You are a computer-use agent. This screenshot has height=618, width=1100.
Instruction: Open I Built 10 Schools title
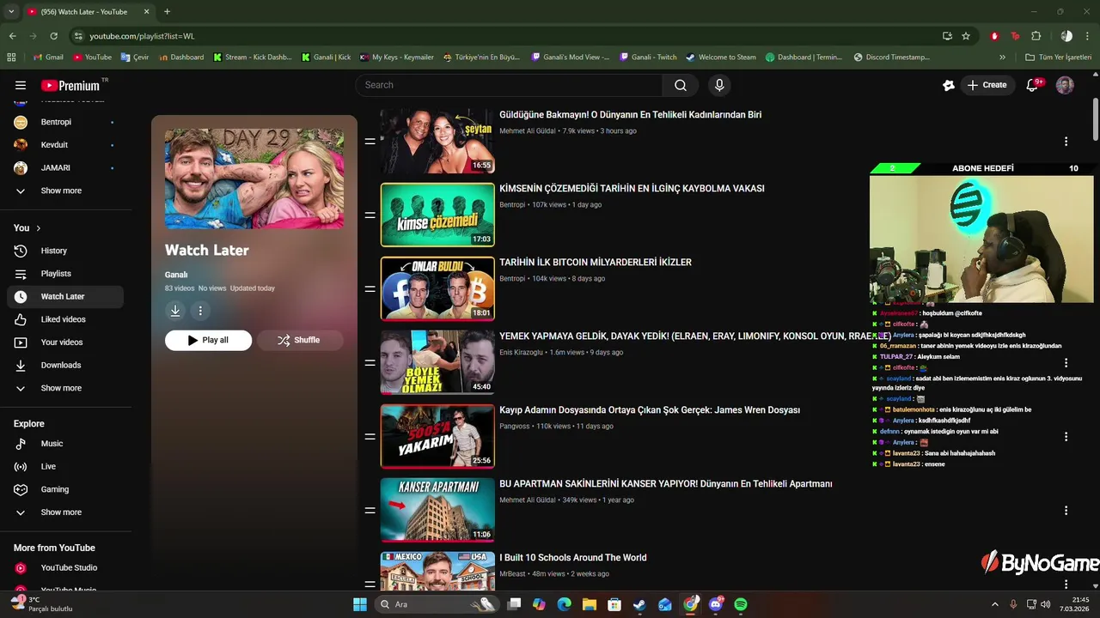[573, 558]
